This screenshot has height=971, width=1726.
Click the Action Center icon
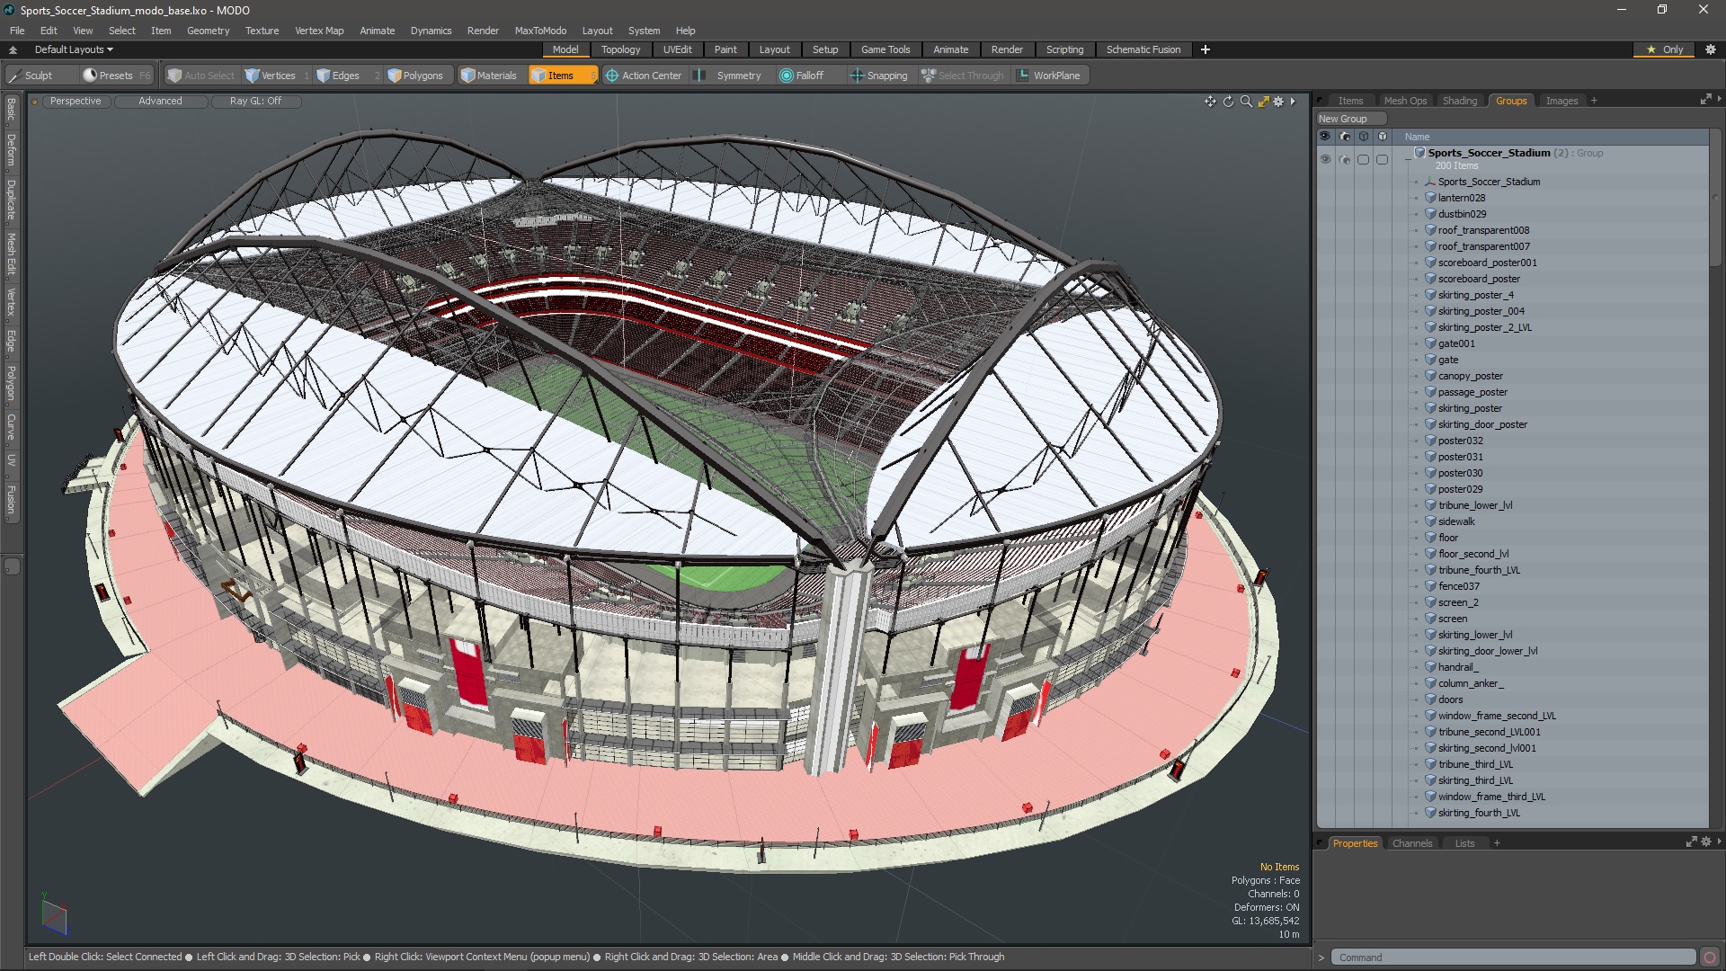pos(612,76)
